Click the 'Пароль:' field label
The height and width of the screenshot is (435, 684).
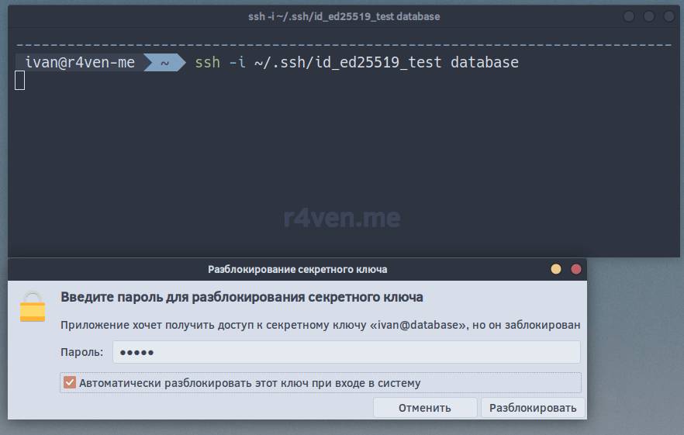[x=81, y=352]
